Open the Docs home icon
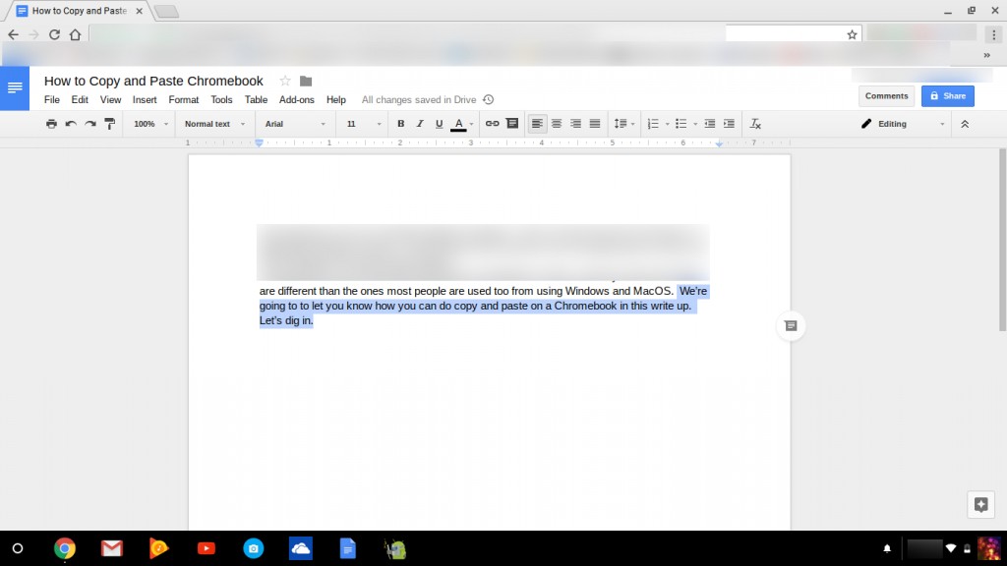Screen dimensions: 1007x566 15,87
